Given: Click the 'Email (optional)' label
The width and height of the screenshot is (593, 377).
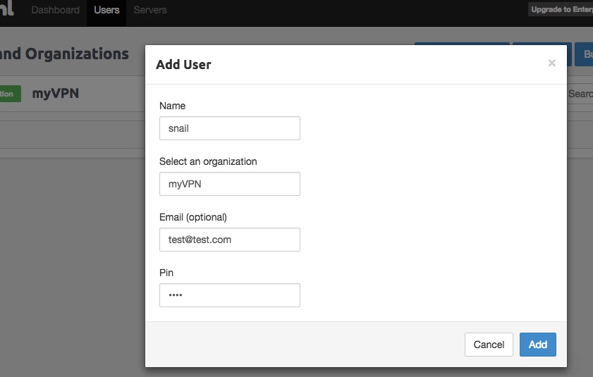Looking at the screenshot, I should (193, 217).
